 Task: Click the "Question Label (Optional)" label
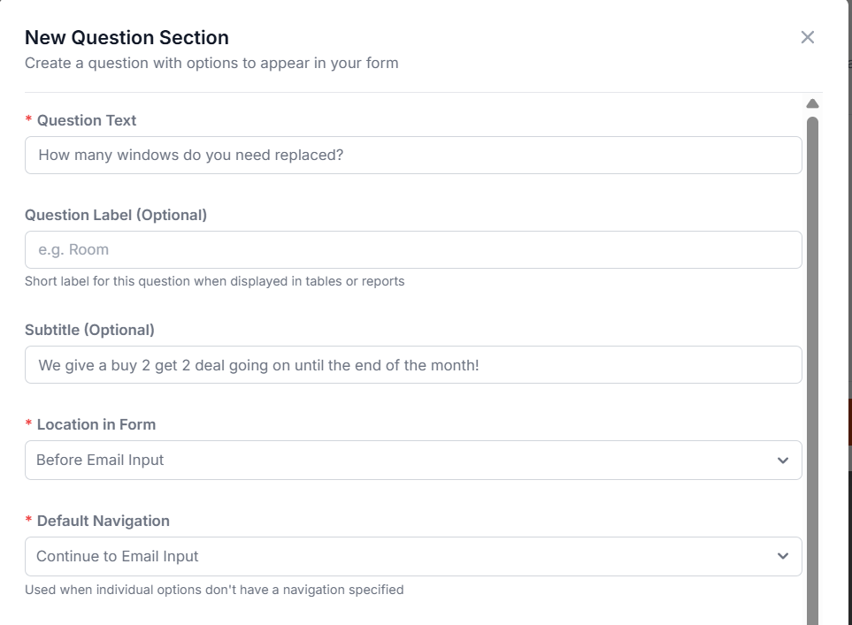(116, 215)
